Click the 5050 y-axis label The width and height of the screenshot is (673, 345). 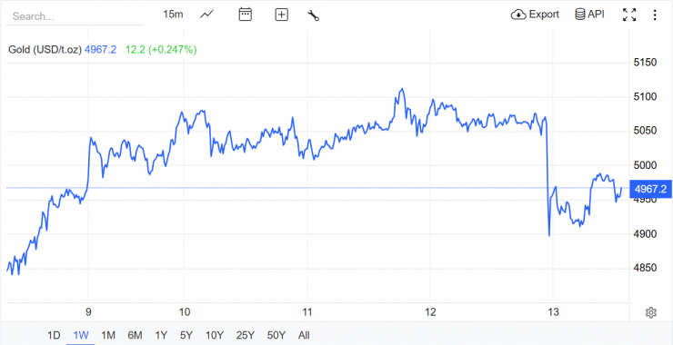(x=645, y=131)
